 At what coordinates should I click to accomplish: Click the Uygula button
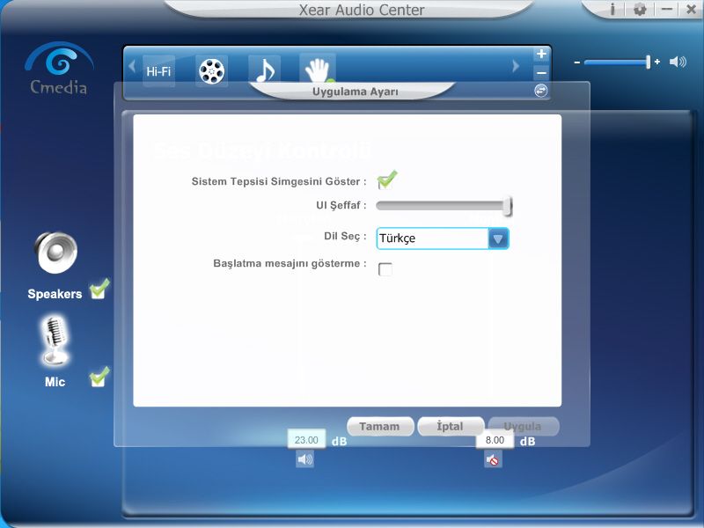click(523, 426)
